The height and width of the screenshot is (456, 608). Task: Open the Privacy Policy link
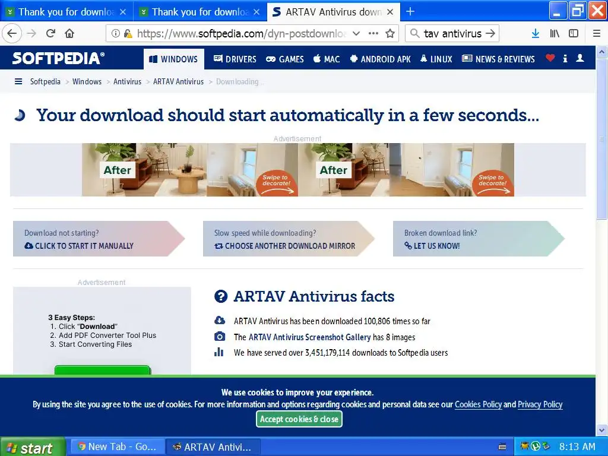click(540, 404)
